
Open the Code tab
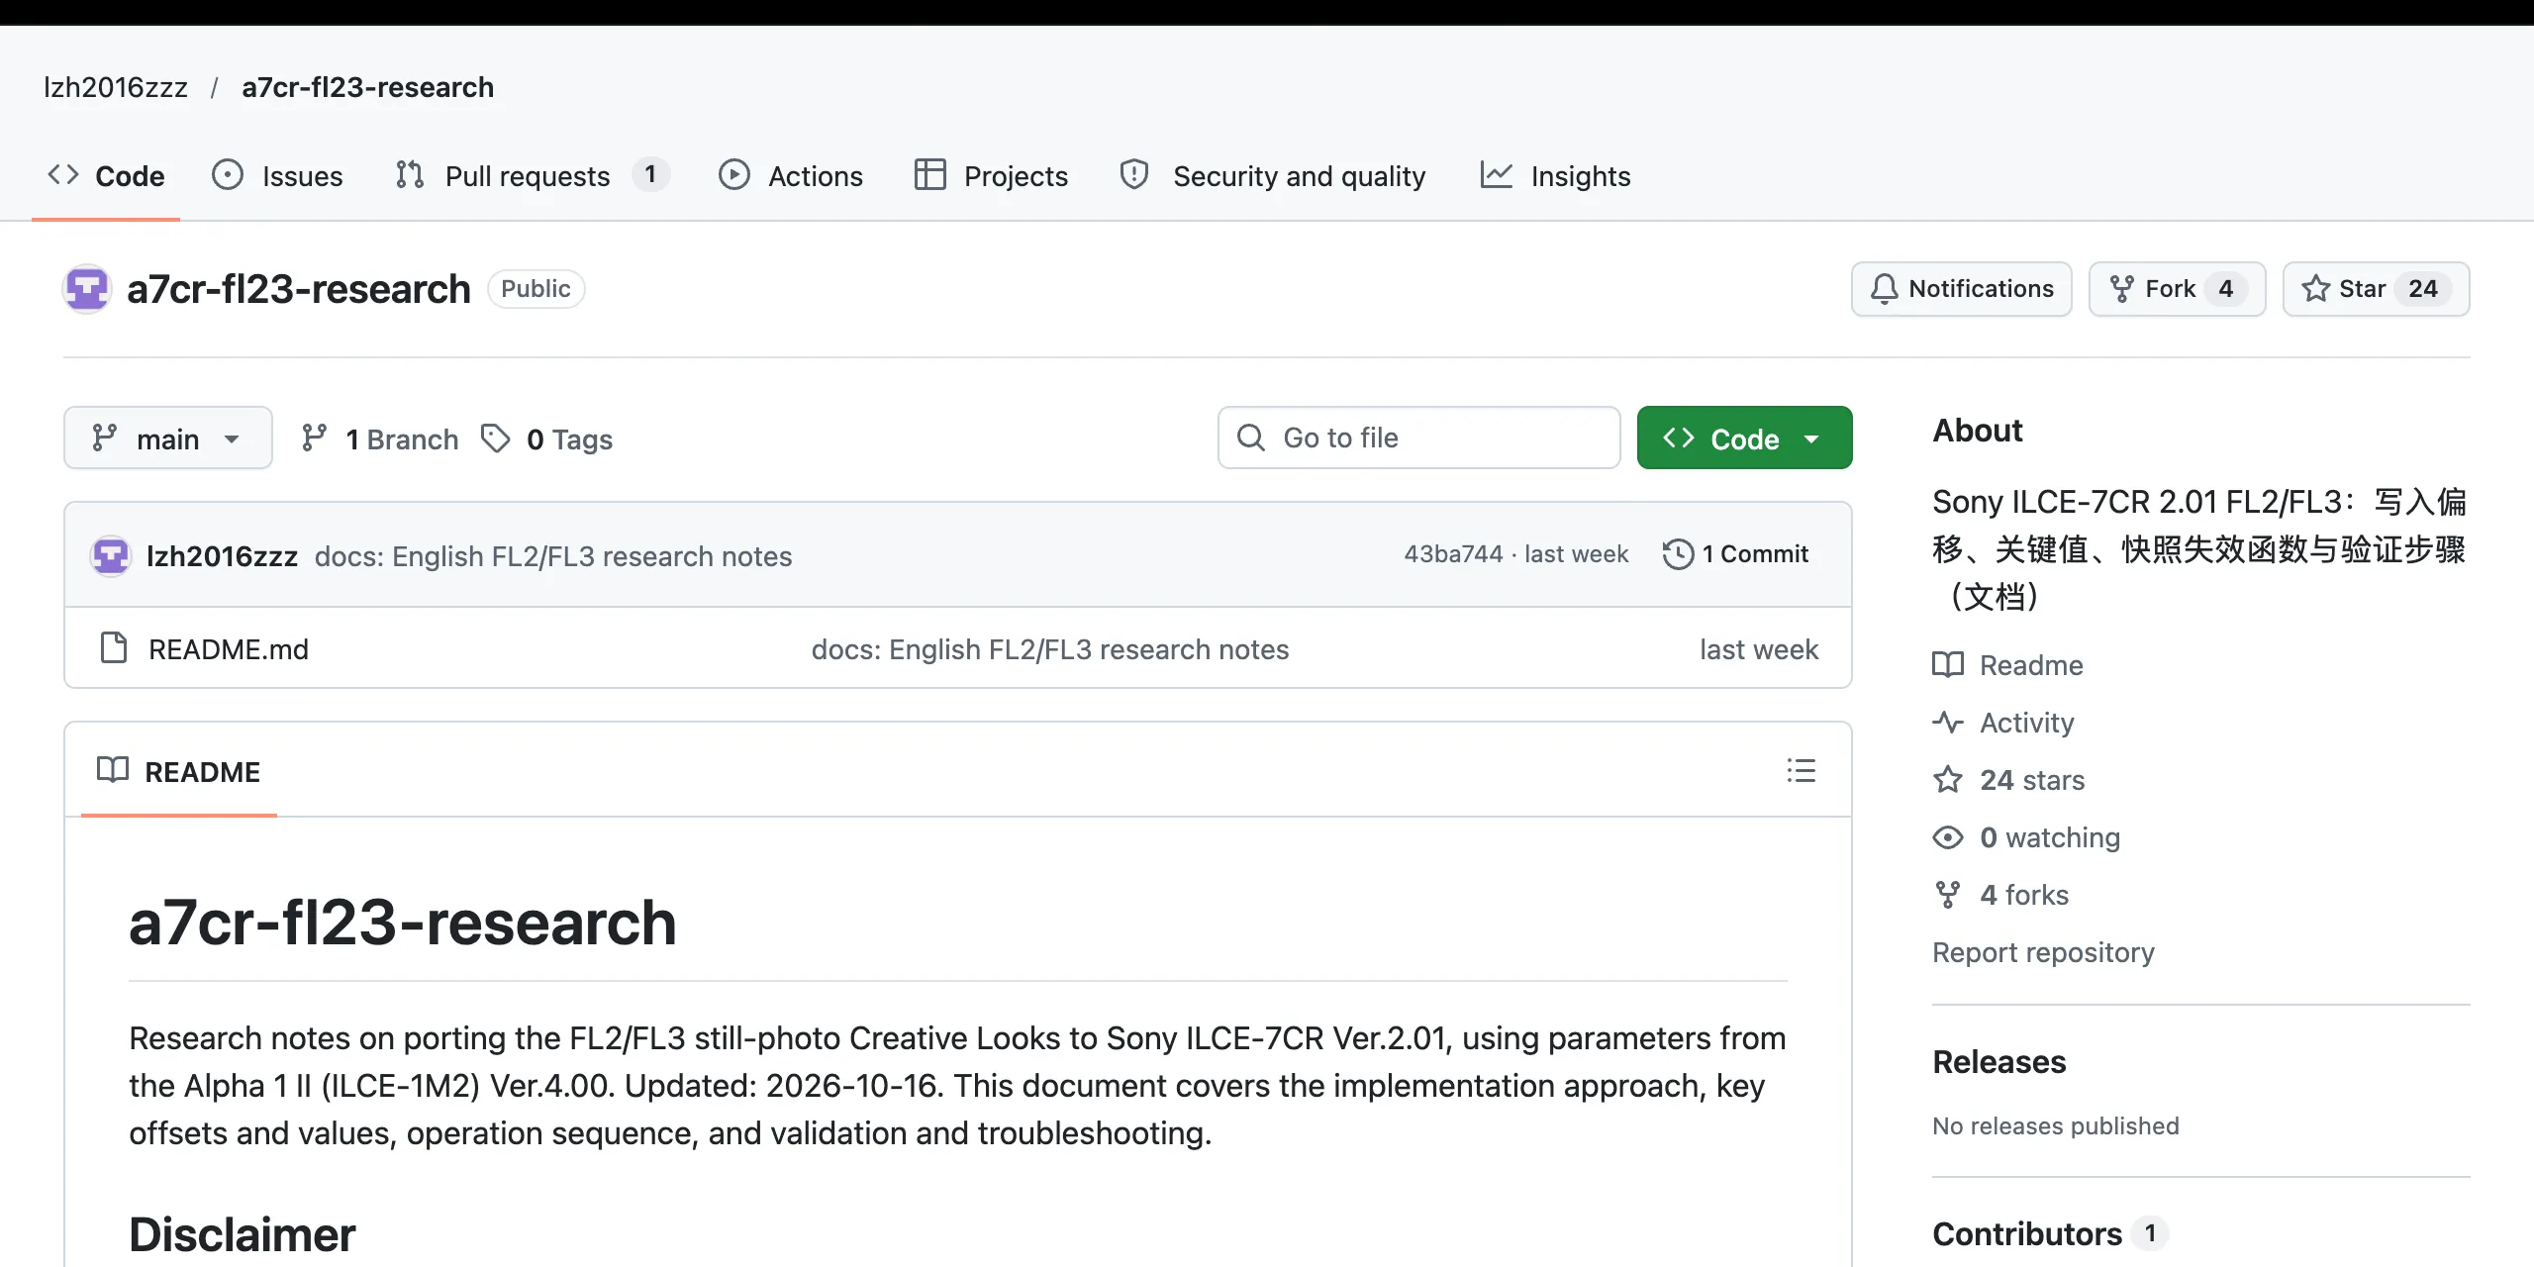tap(106, 176)
